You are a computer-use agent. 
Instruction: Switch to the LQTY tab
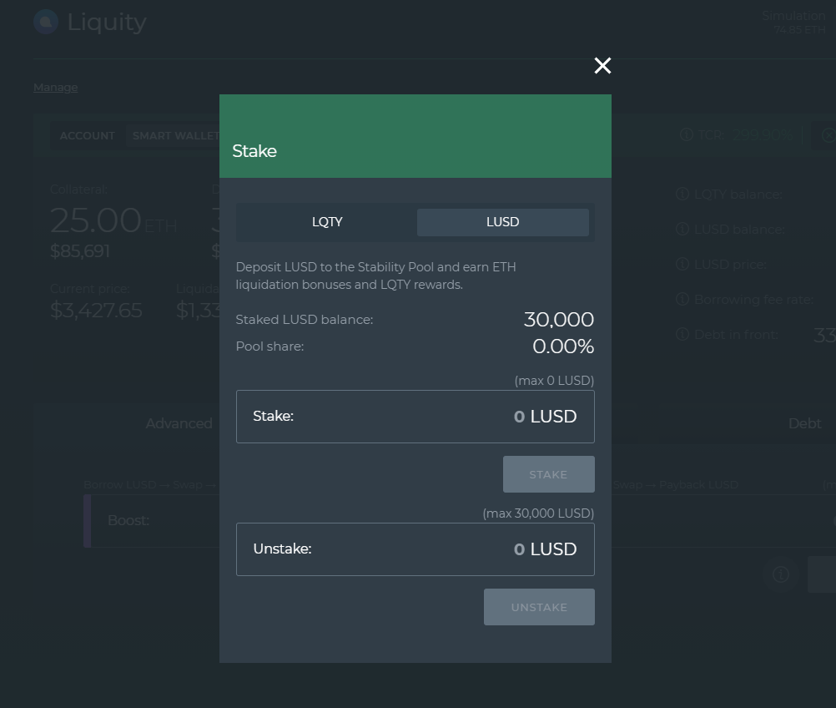pyautogui.click(x=327, y=222)
